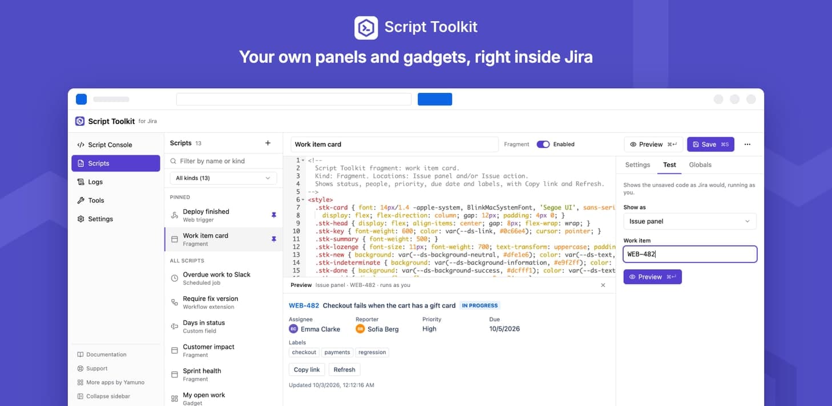Open the WEB-482 issue key link
Screen dimensions: 832x406
[x=304, y=305]
